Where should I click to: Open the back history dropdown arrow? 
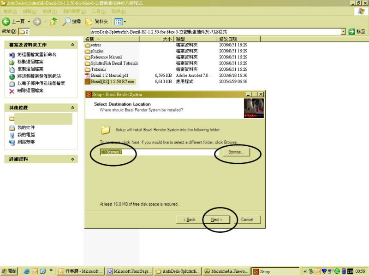point(29,22)
